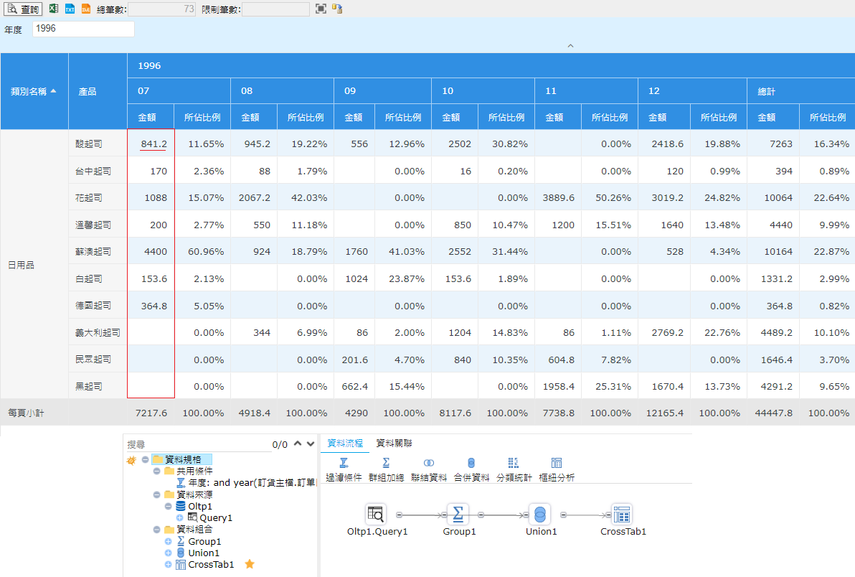
Task: Focus the 限制筆數 limit field
Action: [x=276, y=9]
